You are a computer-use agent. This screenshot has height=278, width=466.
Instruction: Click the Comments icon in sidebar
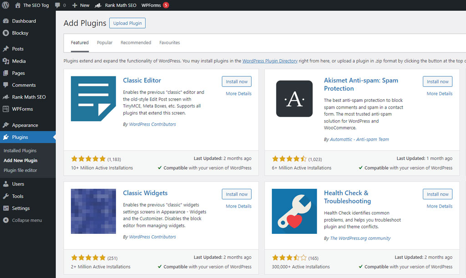5,85
